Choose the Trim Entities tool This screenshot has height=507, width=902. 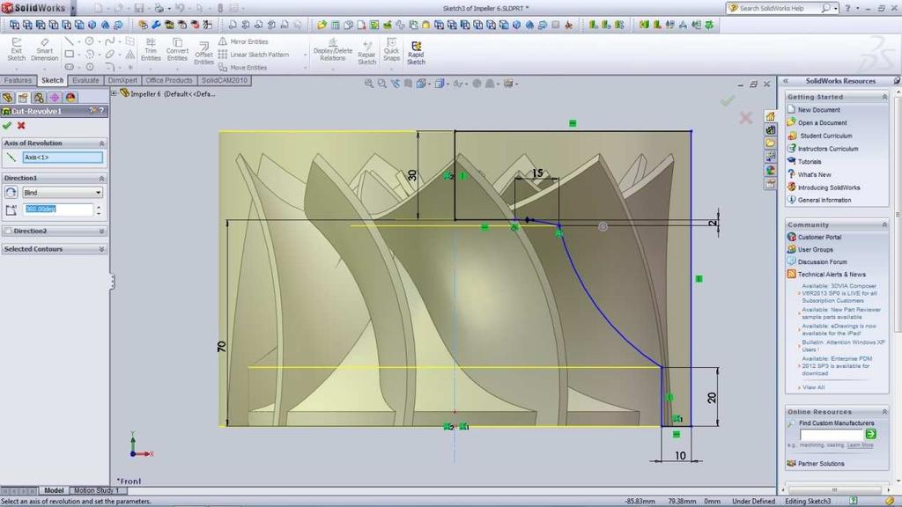click(x=151, y=49)
